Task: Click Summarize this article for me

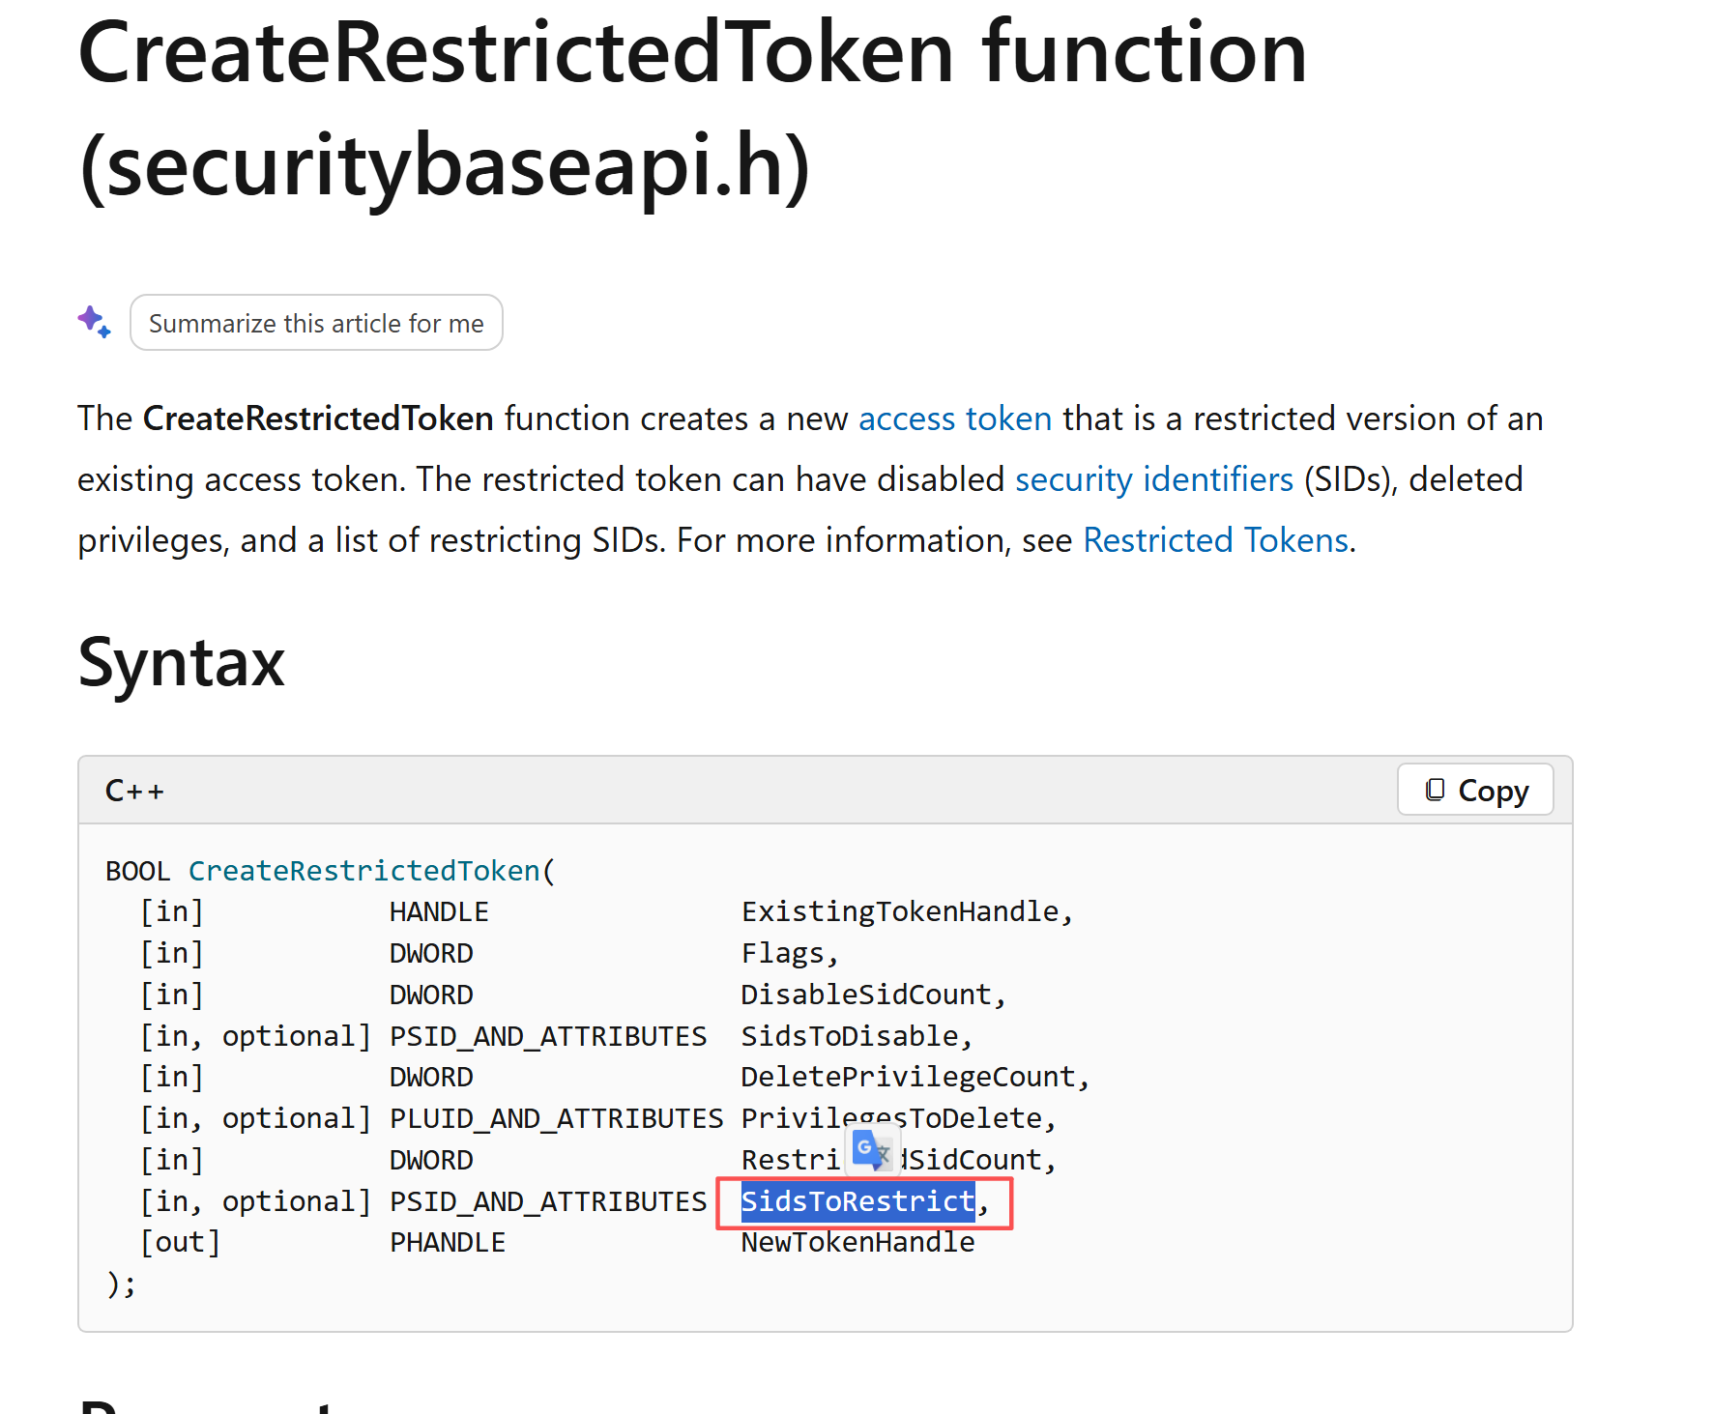Action: pyautogui.click(x=316, y=323)
